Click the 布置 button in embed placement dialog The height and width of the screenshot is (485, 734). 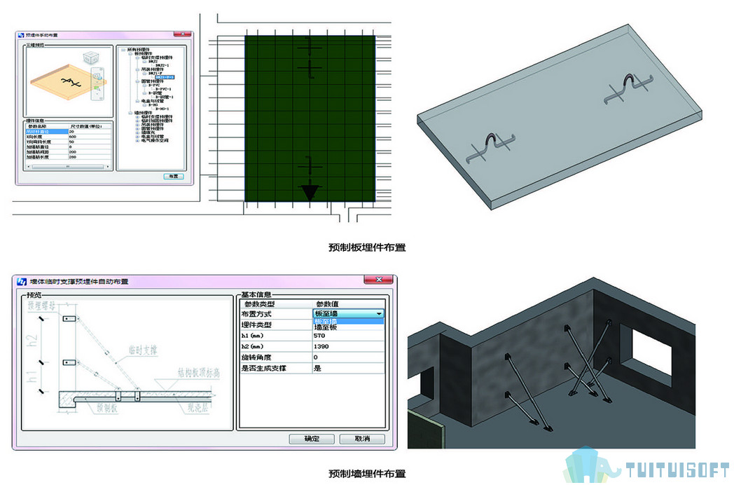(174, 176)
